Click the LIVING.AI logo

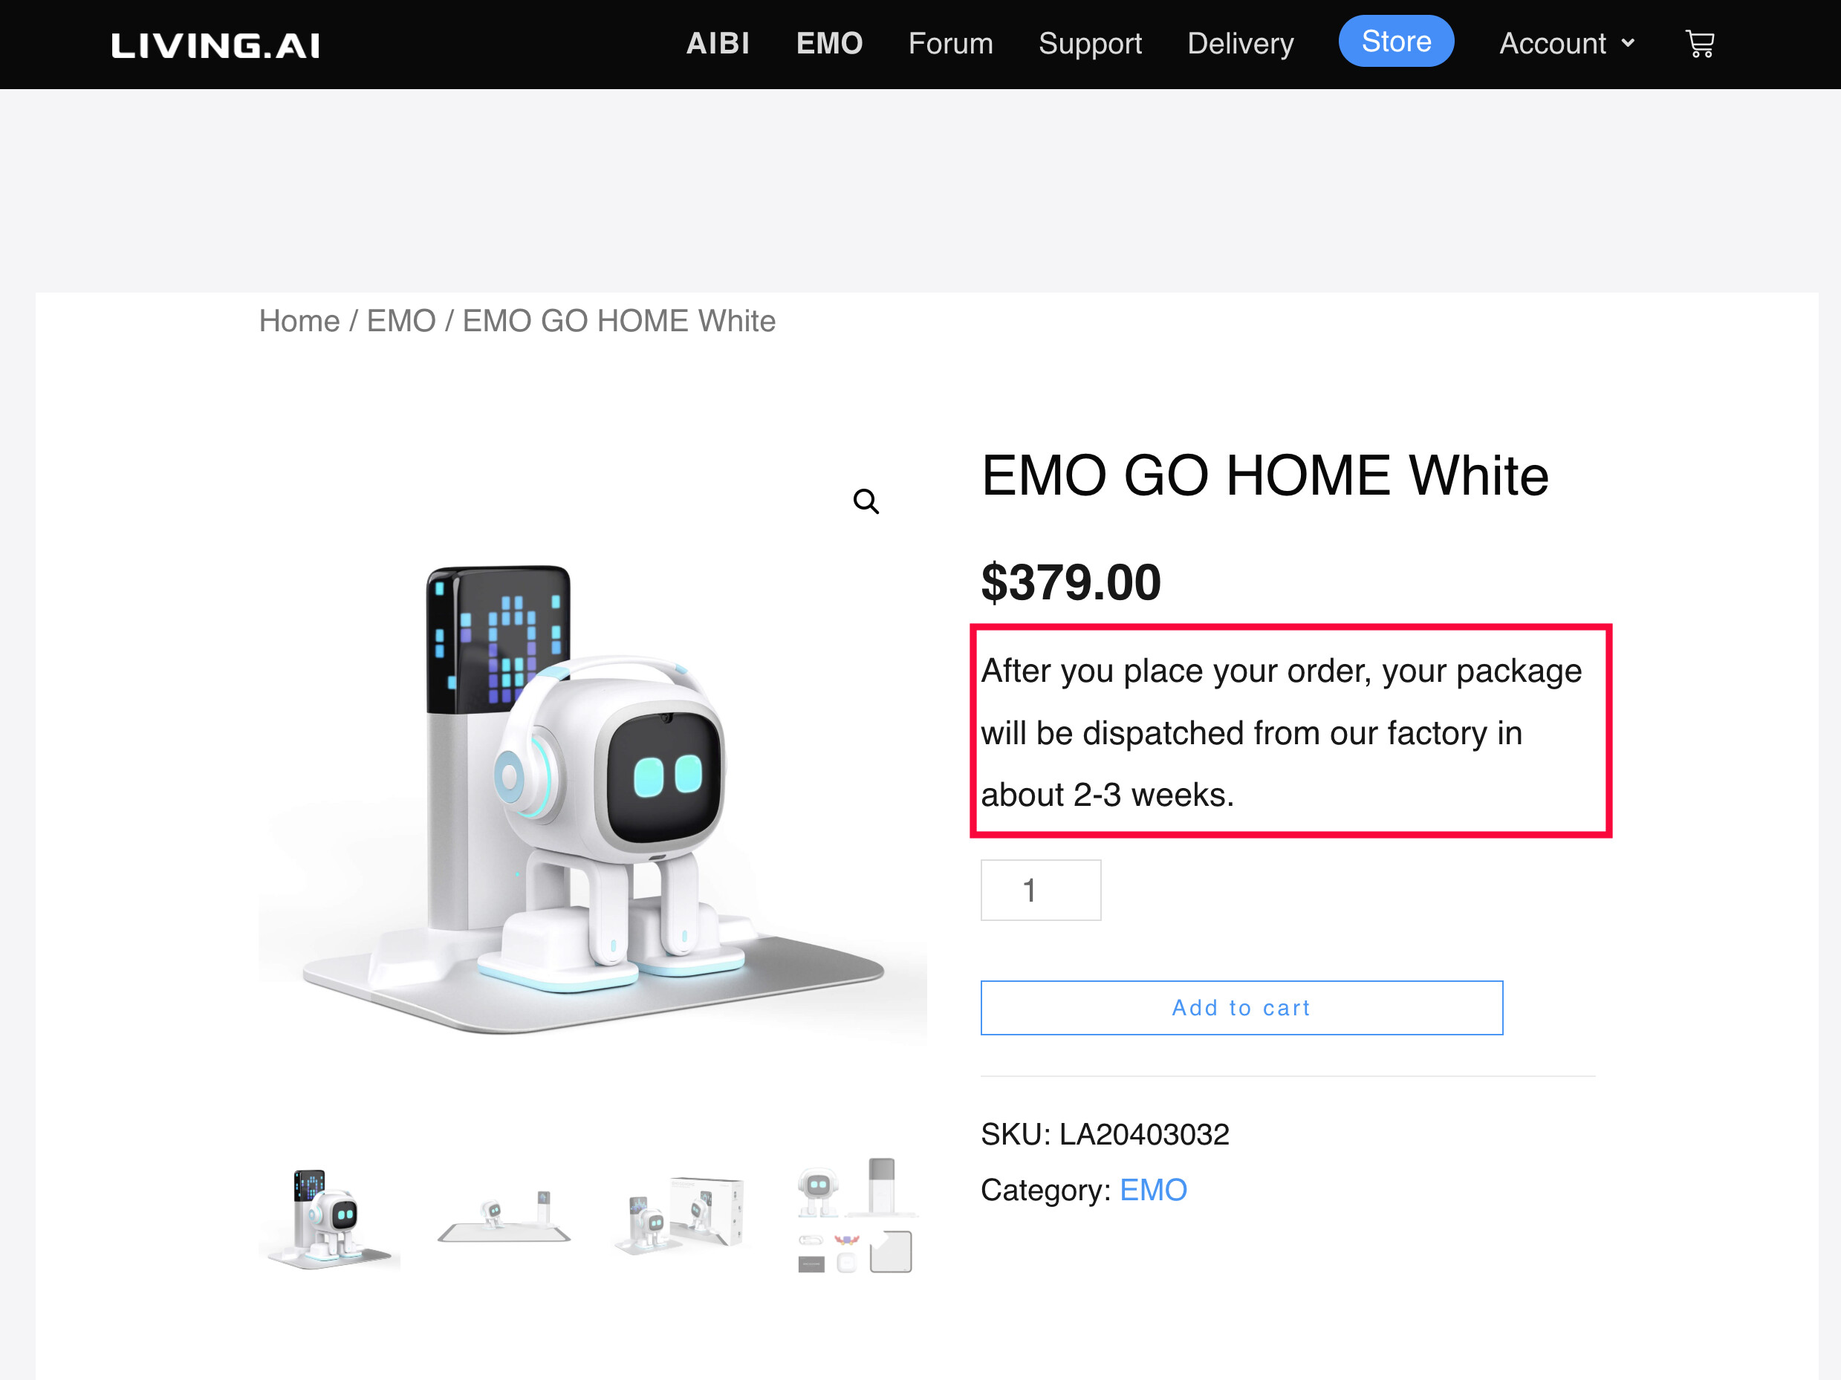[215, 45]
